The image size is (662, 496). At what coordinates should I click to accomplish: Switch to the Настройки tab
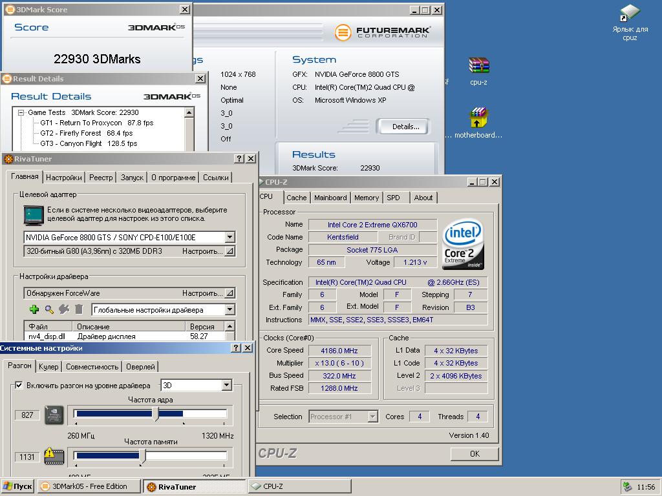[x=64, y=178]
